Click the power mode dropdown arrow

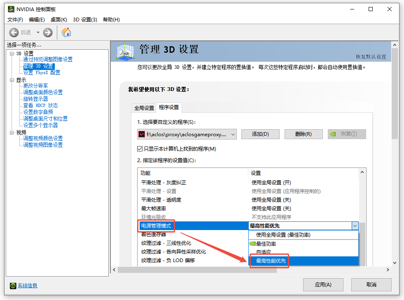pos(355,226)
